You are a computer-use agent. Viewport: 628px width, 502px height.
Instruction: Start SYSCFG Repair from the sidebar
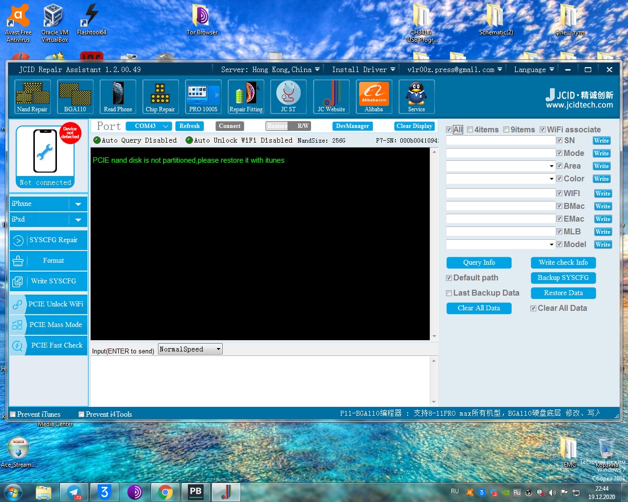click(49, 240)
